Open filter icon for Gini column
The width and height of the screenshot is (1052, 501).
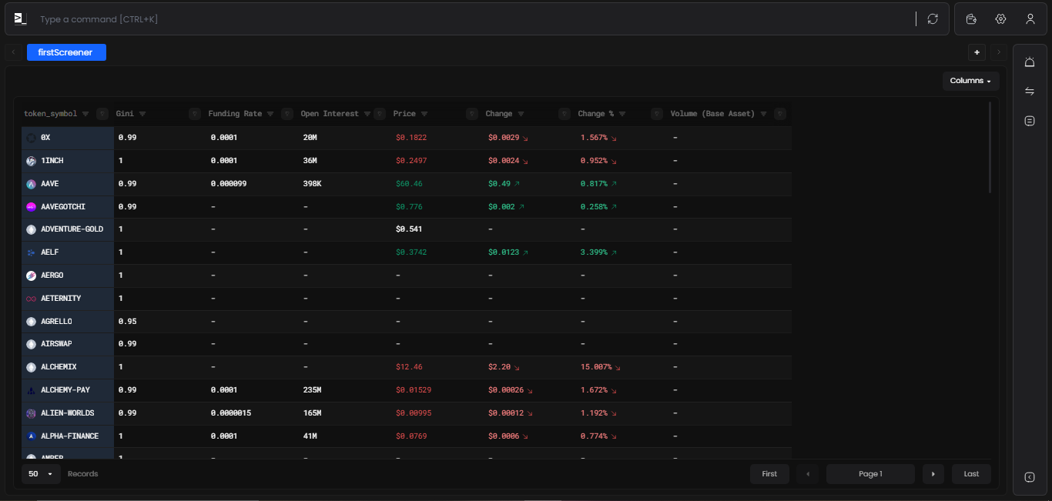195,114
